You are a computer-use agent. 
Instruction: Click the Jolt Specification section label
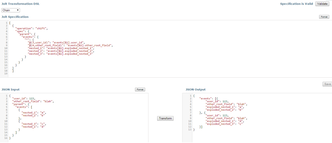point(15,17)
